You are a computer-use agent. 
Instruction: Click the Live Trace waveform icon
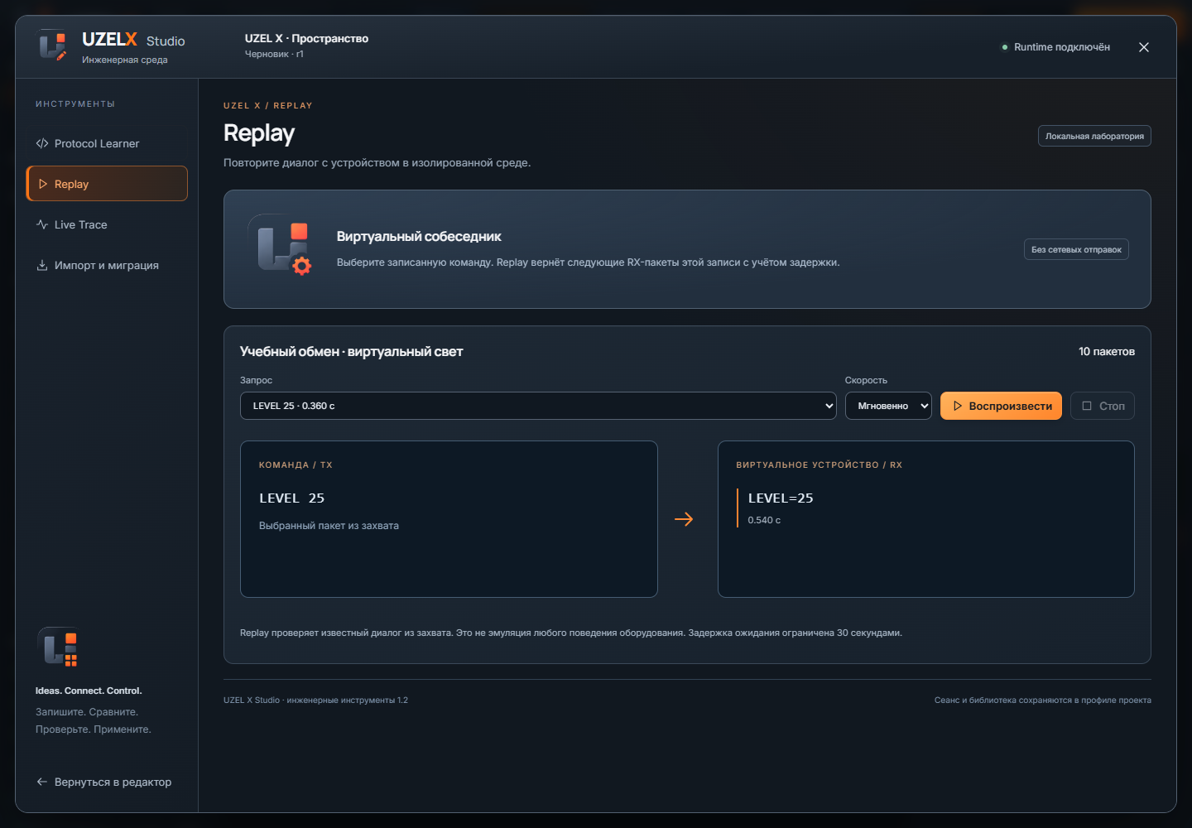click(42, 224)
